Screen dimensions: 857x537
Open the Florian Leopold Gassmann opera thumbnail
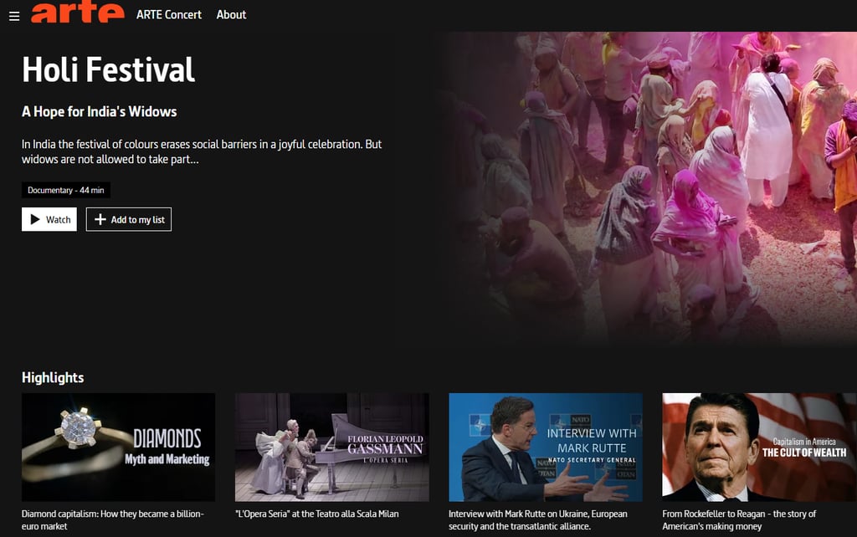(331, 447)
